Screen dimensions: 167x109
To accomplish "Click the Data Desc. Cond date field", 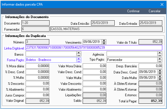I will click(x=148, y=72).
